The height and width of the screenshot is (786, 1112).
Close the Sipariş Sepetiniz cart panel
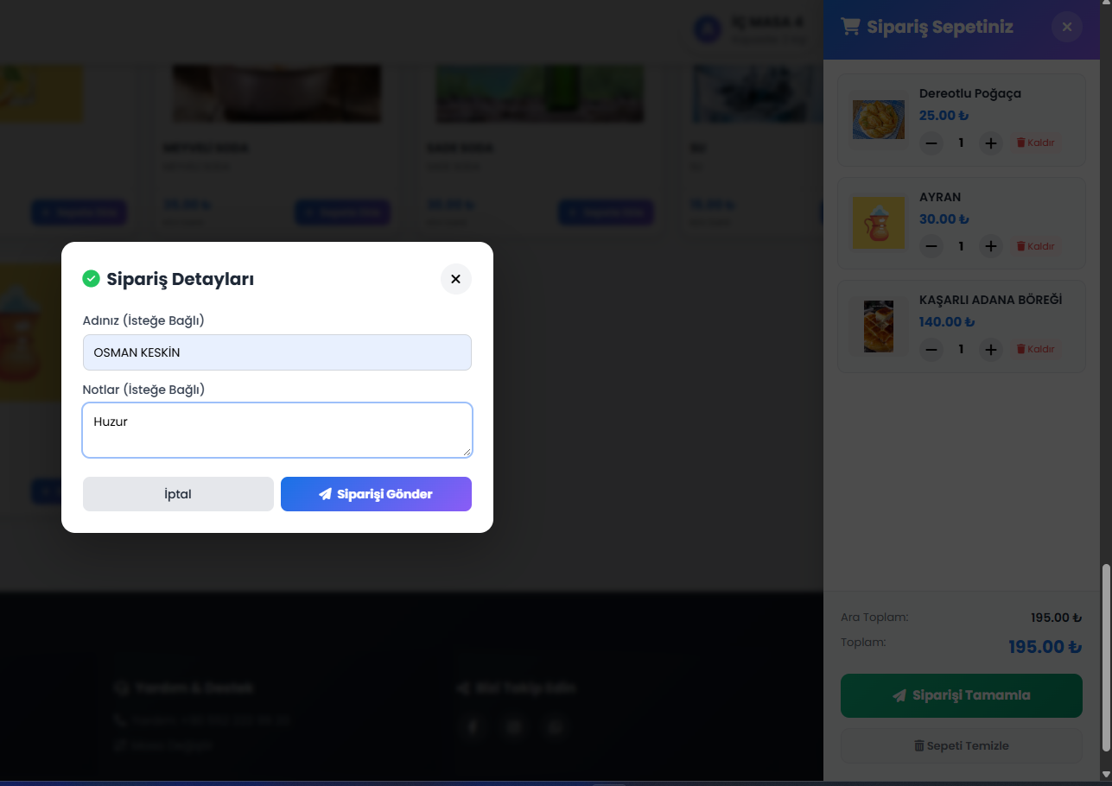point(1066,27)
